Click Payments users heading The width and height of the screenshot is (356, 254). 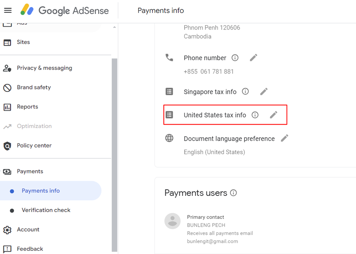[196, 193]
